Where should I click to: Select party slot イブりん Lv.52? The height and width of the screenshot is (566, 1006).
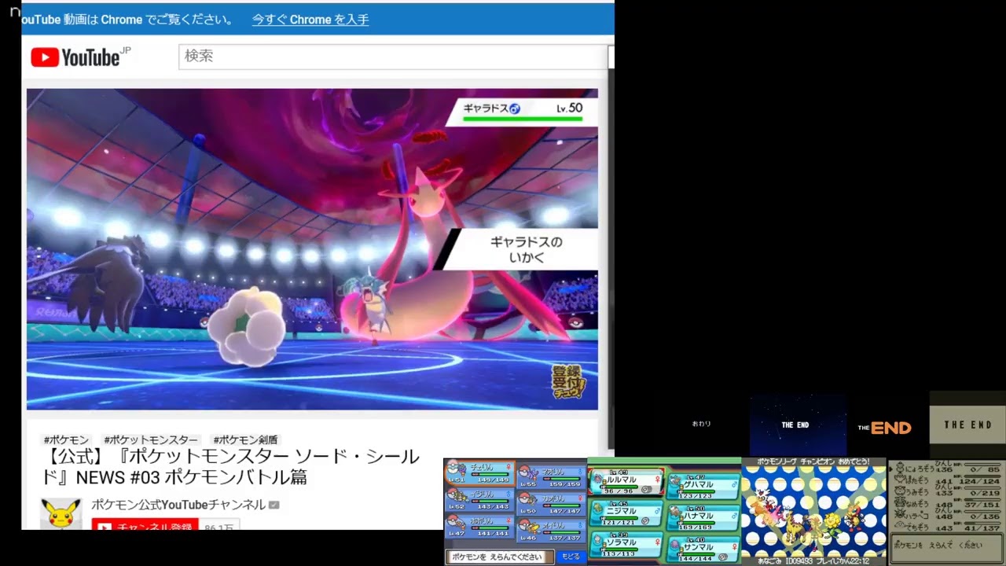point(480,499)
